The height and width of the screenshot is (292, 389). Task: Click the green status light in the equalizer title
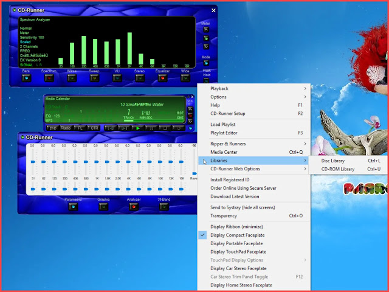coord(22,137)
